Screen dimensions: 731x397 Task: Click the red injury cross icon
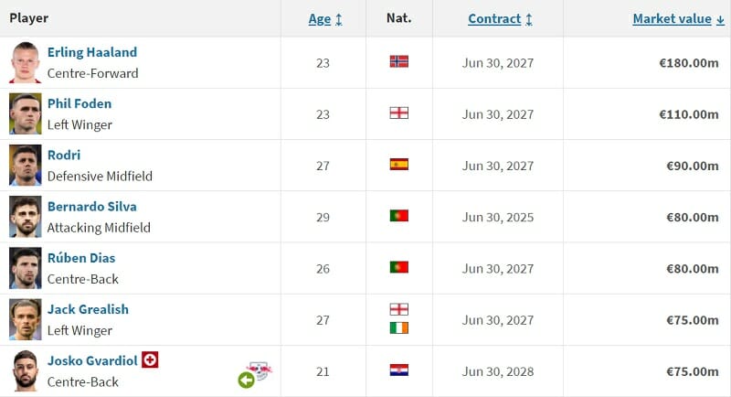click(150, 360)
